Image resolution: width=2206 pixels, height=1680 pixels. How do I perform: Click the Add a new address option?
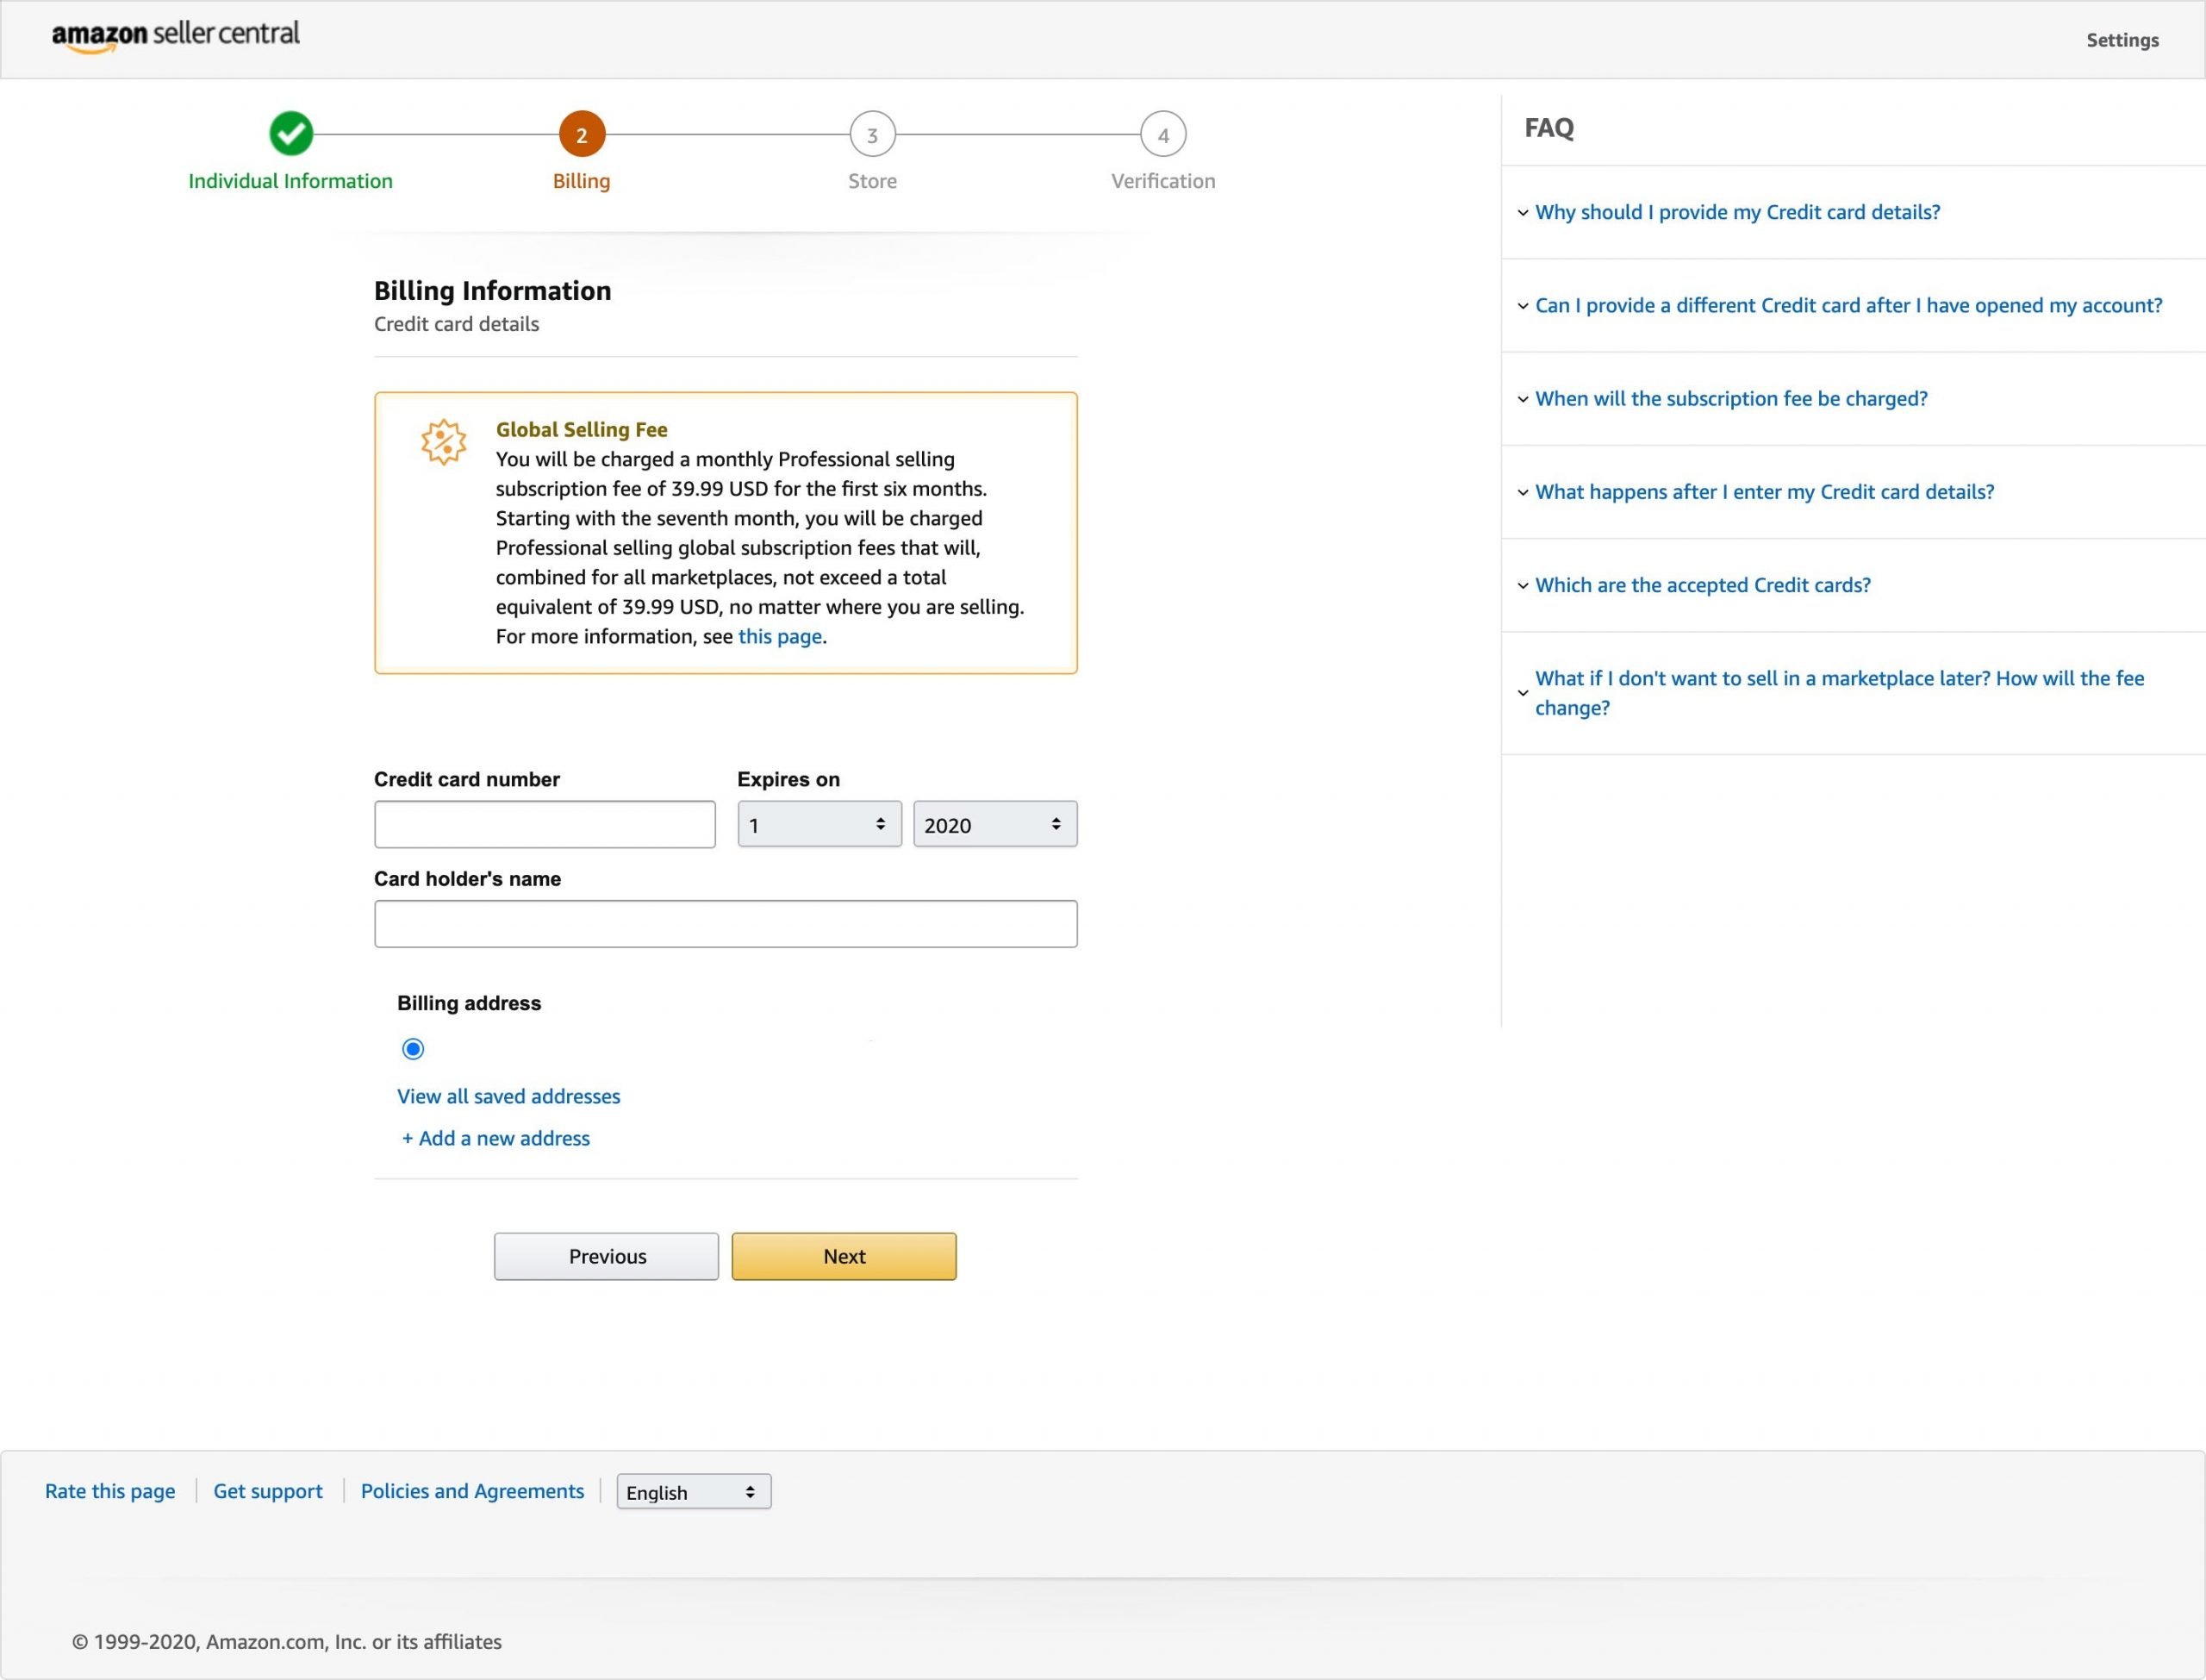point(494,1136)
